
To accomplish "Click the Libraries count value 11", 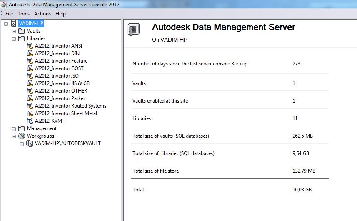I will (295, 118).
